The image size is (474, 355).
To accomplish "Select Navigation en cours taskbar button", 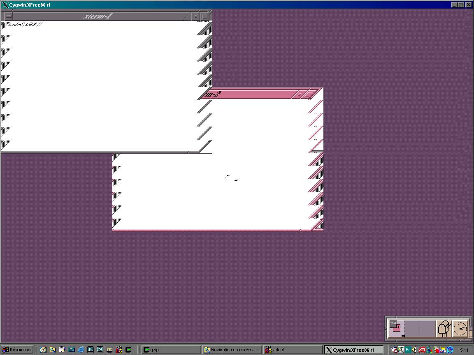I will click(x=232, y=350).
